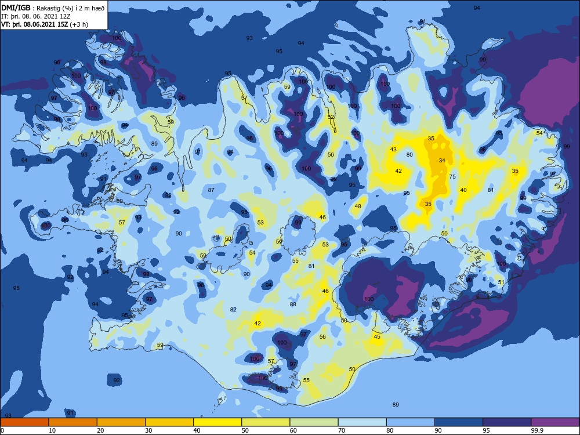
Task: Click the humidity value '87' on the map
Action: (x=211, y=190)
